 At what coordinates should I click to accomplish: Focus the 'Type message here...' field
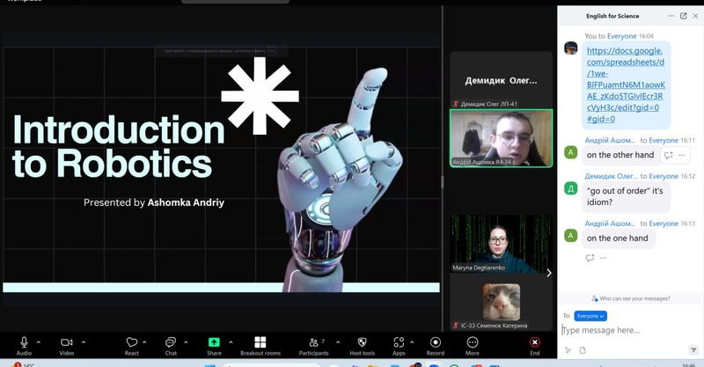[x=628, y=330]
